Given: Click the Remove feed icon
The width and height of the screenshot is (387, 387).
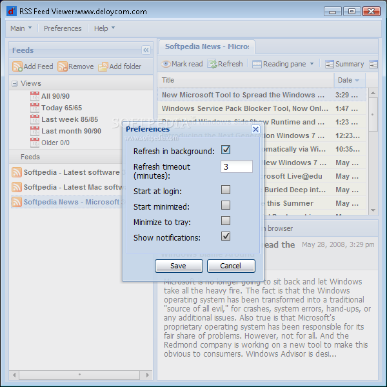Looking at the screenshot, I should [63, 66].
